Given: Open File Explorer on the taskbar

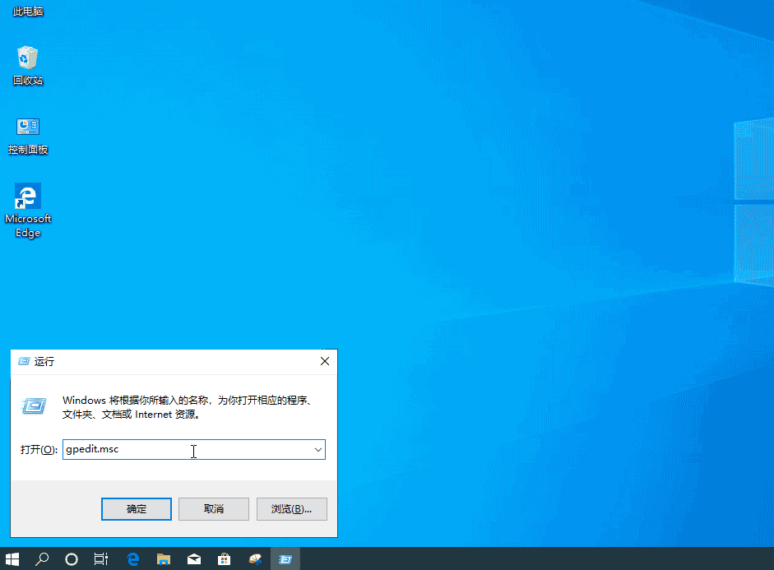Looking at the screenshot, I should [163, 558].
